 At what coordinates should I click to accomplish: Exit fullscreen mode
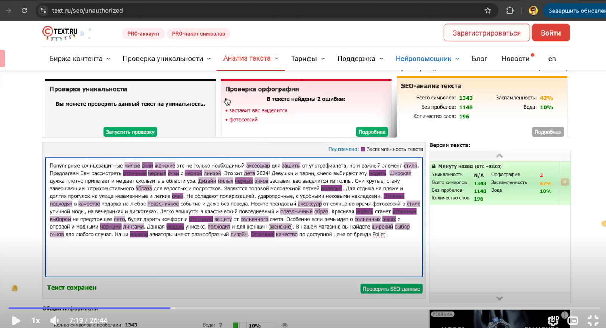point(593,320)
